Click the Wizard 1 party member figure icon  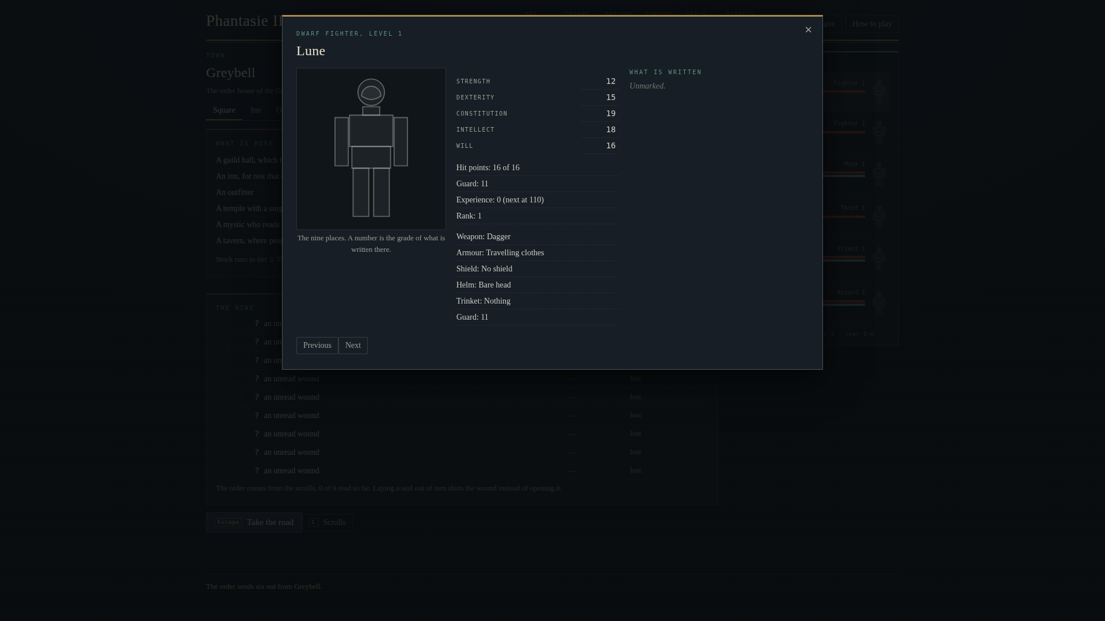click(x=879, y=302)
